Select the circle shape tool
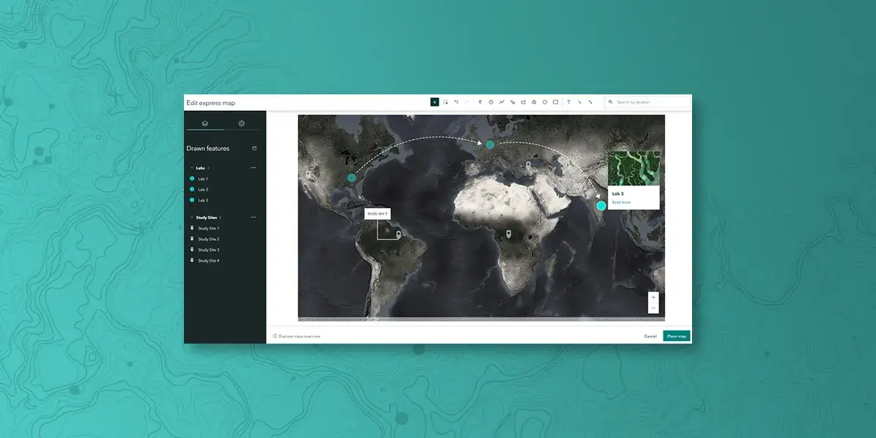Viewport: 876px width, 438px height. [545, 101]
